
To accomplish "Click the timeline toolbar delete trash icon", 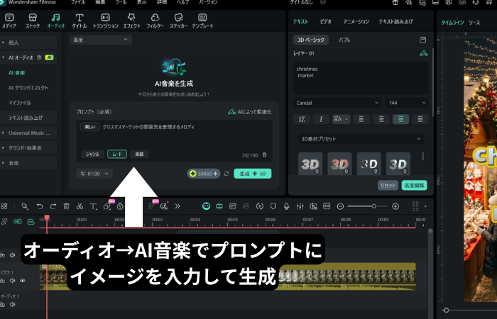I will [x=66, y=206].
